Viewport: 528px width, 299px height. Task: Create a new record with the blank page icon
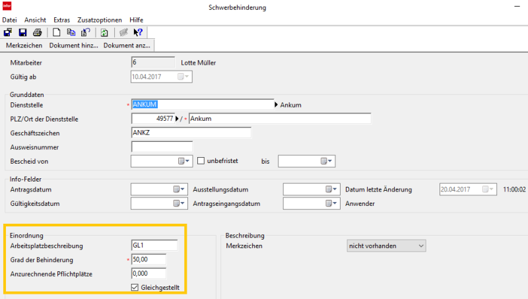coord(57,32)
